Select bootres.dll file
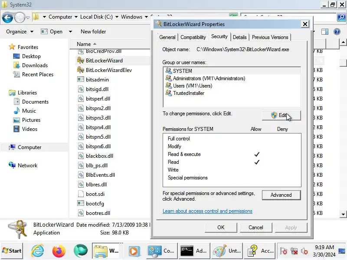The width and height of the screenshot is (347, 260). (98, 213)
